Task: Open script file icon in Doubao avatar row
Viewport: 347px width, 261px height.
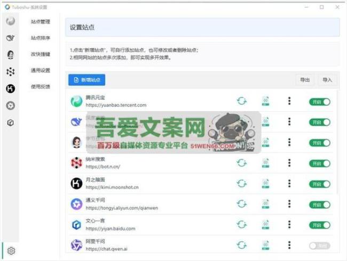Action: coord(265,142)
